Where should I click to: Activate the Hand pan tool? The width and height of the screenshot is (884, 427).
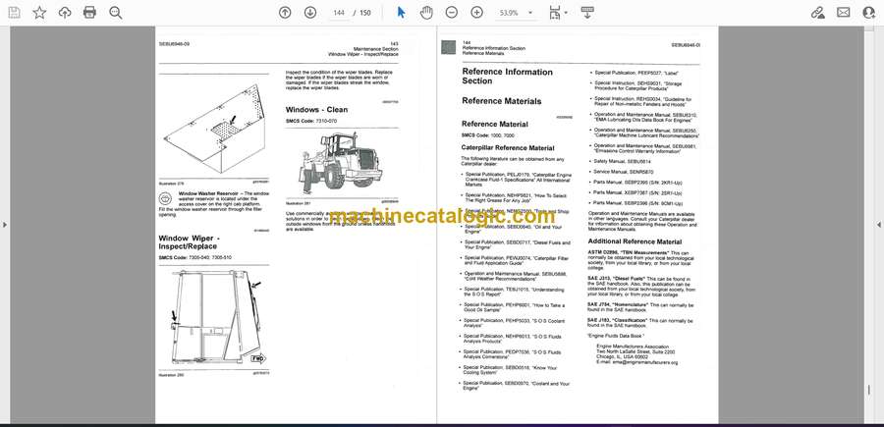coord(426,13)
